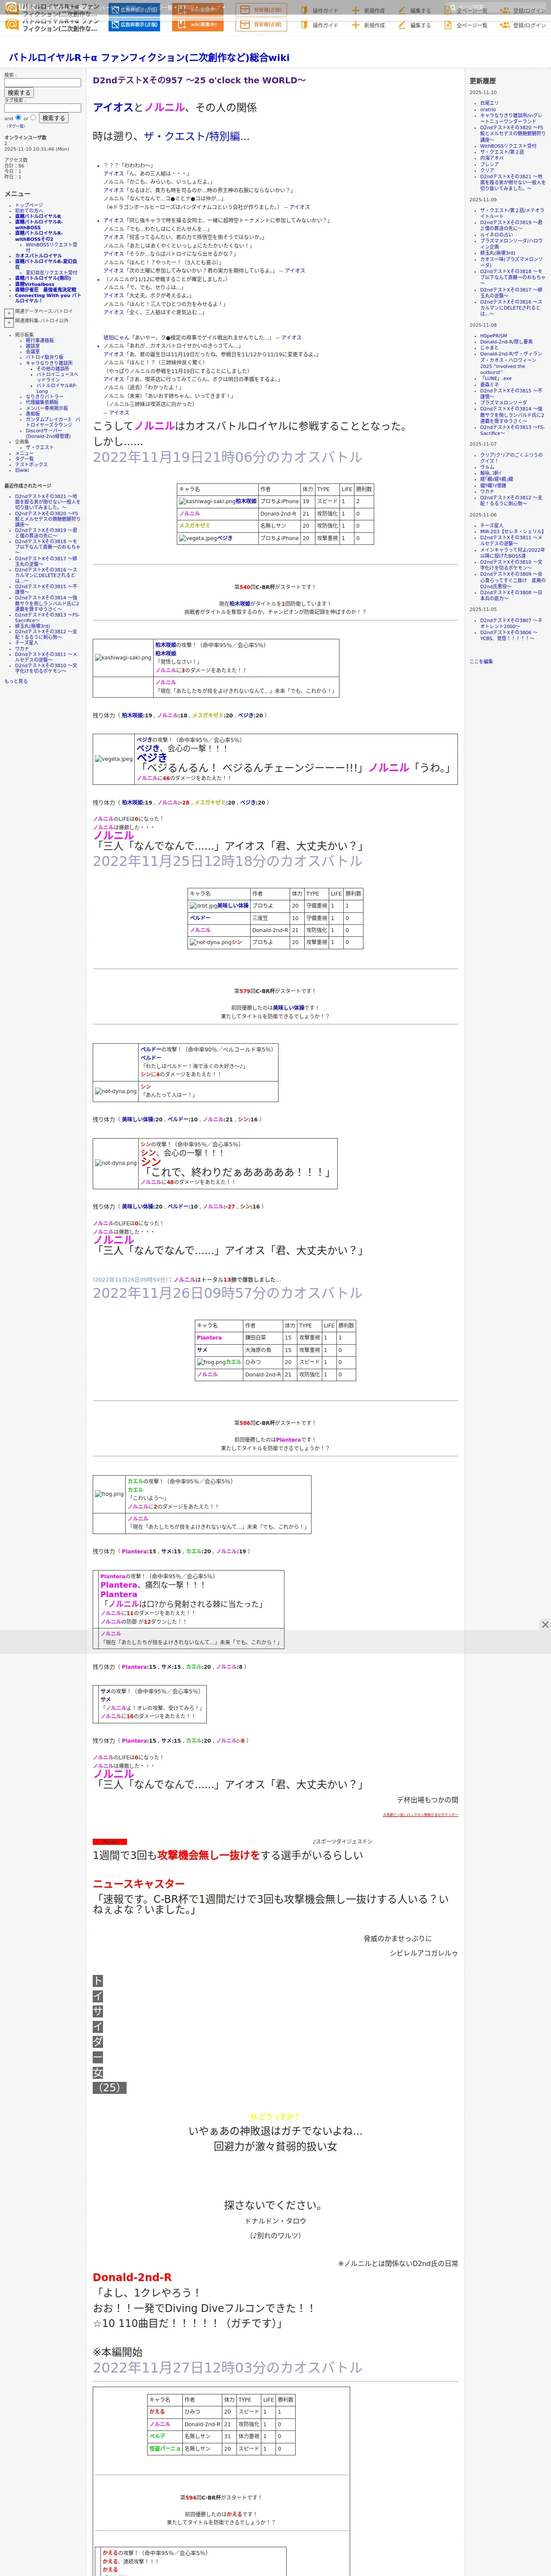Open 白尾エリ in update history
551x2576 pixels.
(x=489, y=103)
